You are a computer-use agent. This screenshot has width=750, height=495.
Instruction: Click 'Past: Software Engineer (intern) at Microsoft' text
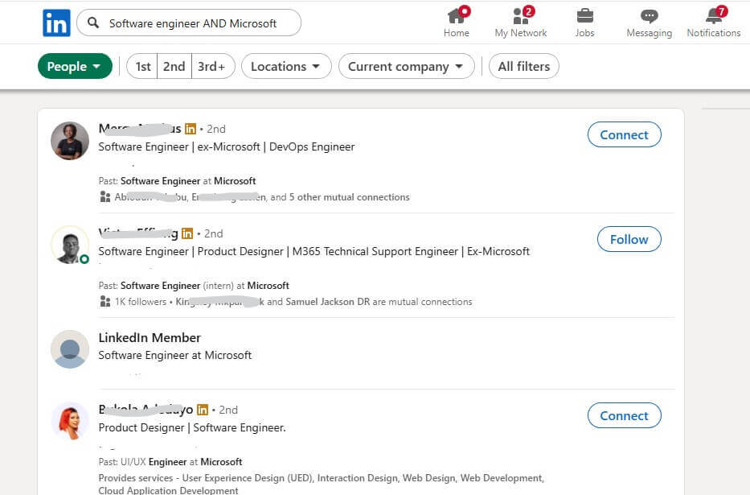pyautogui.click(x=194, y=286)
